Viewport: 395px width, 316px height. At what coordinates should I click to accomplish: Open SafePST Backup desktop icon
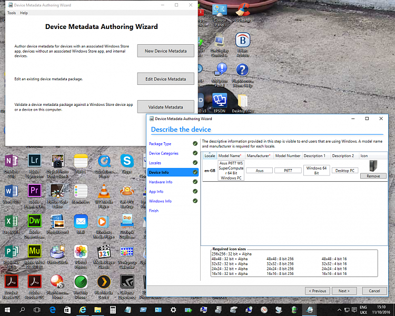click(x=127, y=196)
